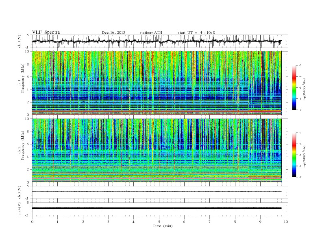This screenshot has width=322, height=249.
Task: Click the ch.2 spectrogram plot
Action: 157,151
